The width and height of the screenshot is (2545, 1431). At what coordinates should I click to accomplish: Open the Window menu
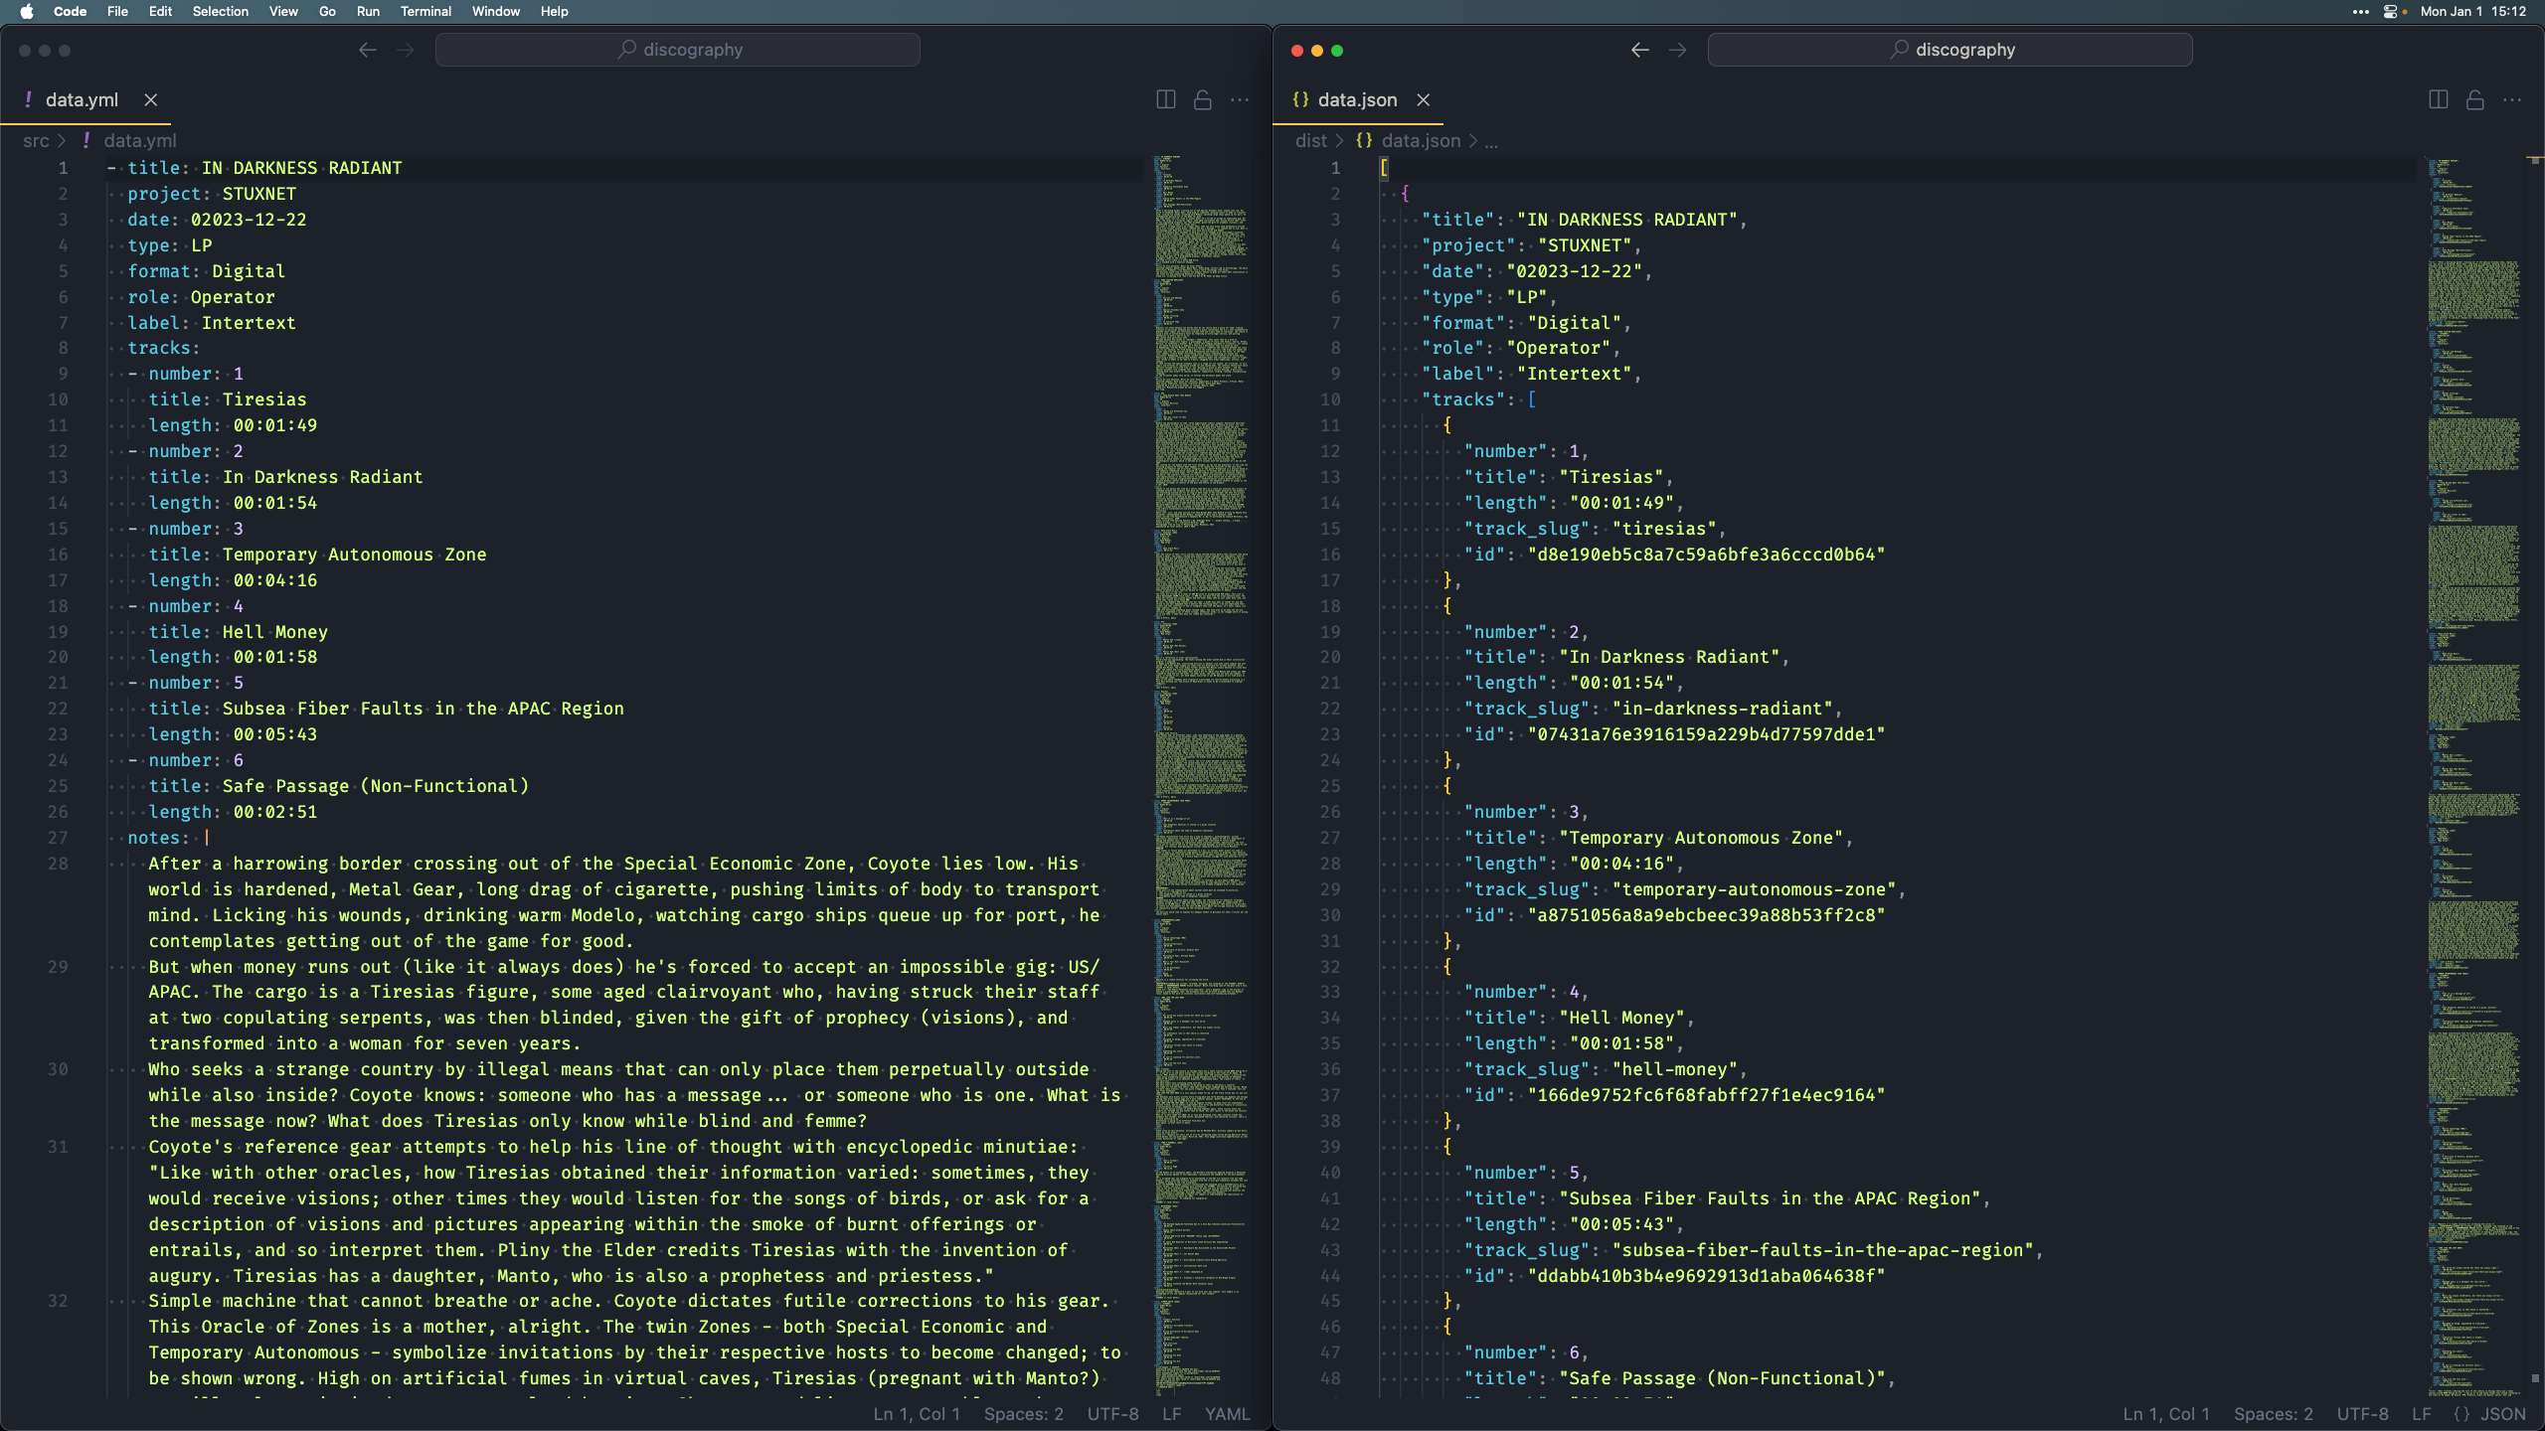495,11
